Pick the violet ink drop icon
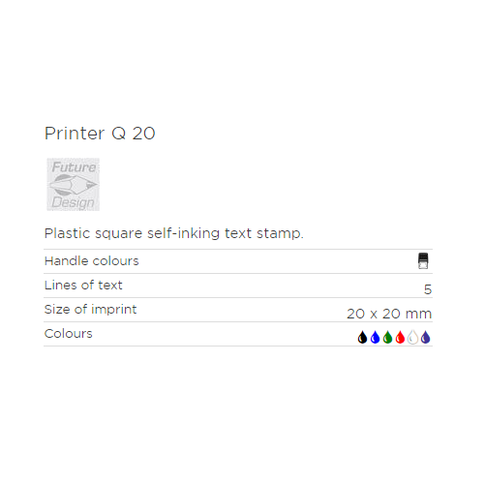The height and width of the screenshot is (482, 484). pos(426,337)
